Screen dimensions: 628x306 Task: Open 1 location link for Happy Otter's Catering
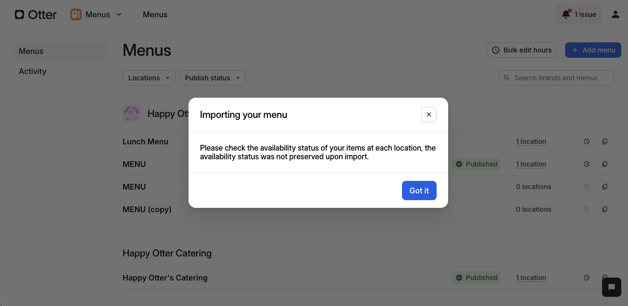coord(531,278)
